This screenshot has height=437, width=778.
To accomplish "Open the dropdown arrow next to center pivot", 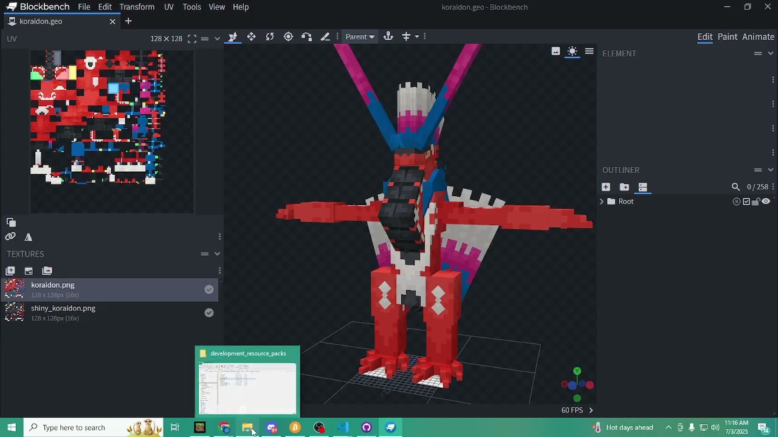I will pyautogui.click(x=417, y=37).
